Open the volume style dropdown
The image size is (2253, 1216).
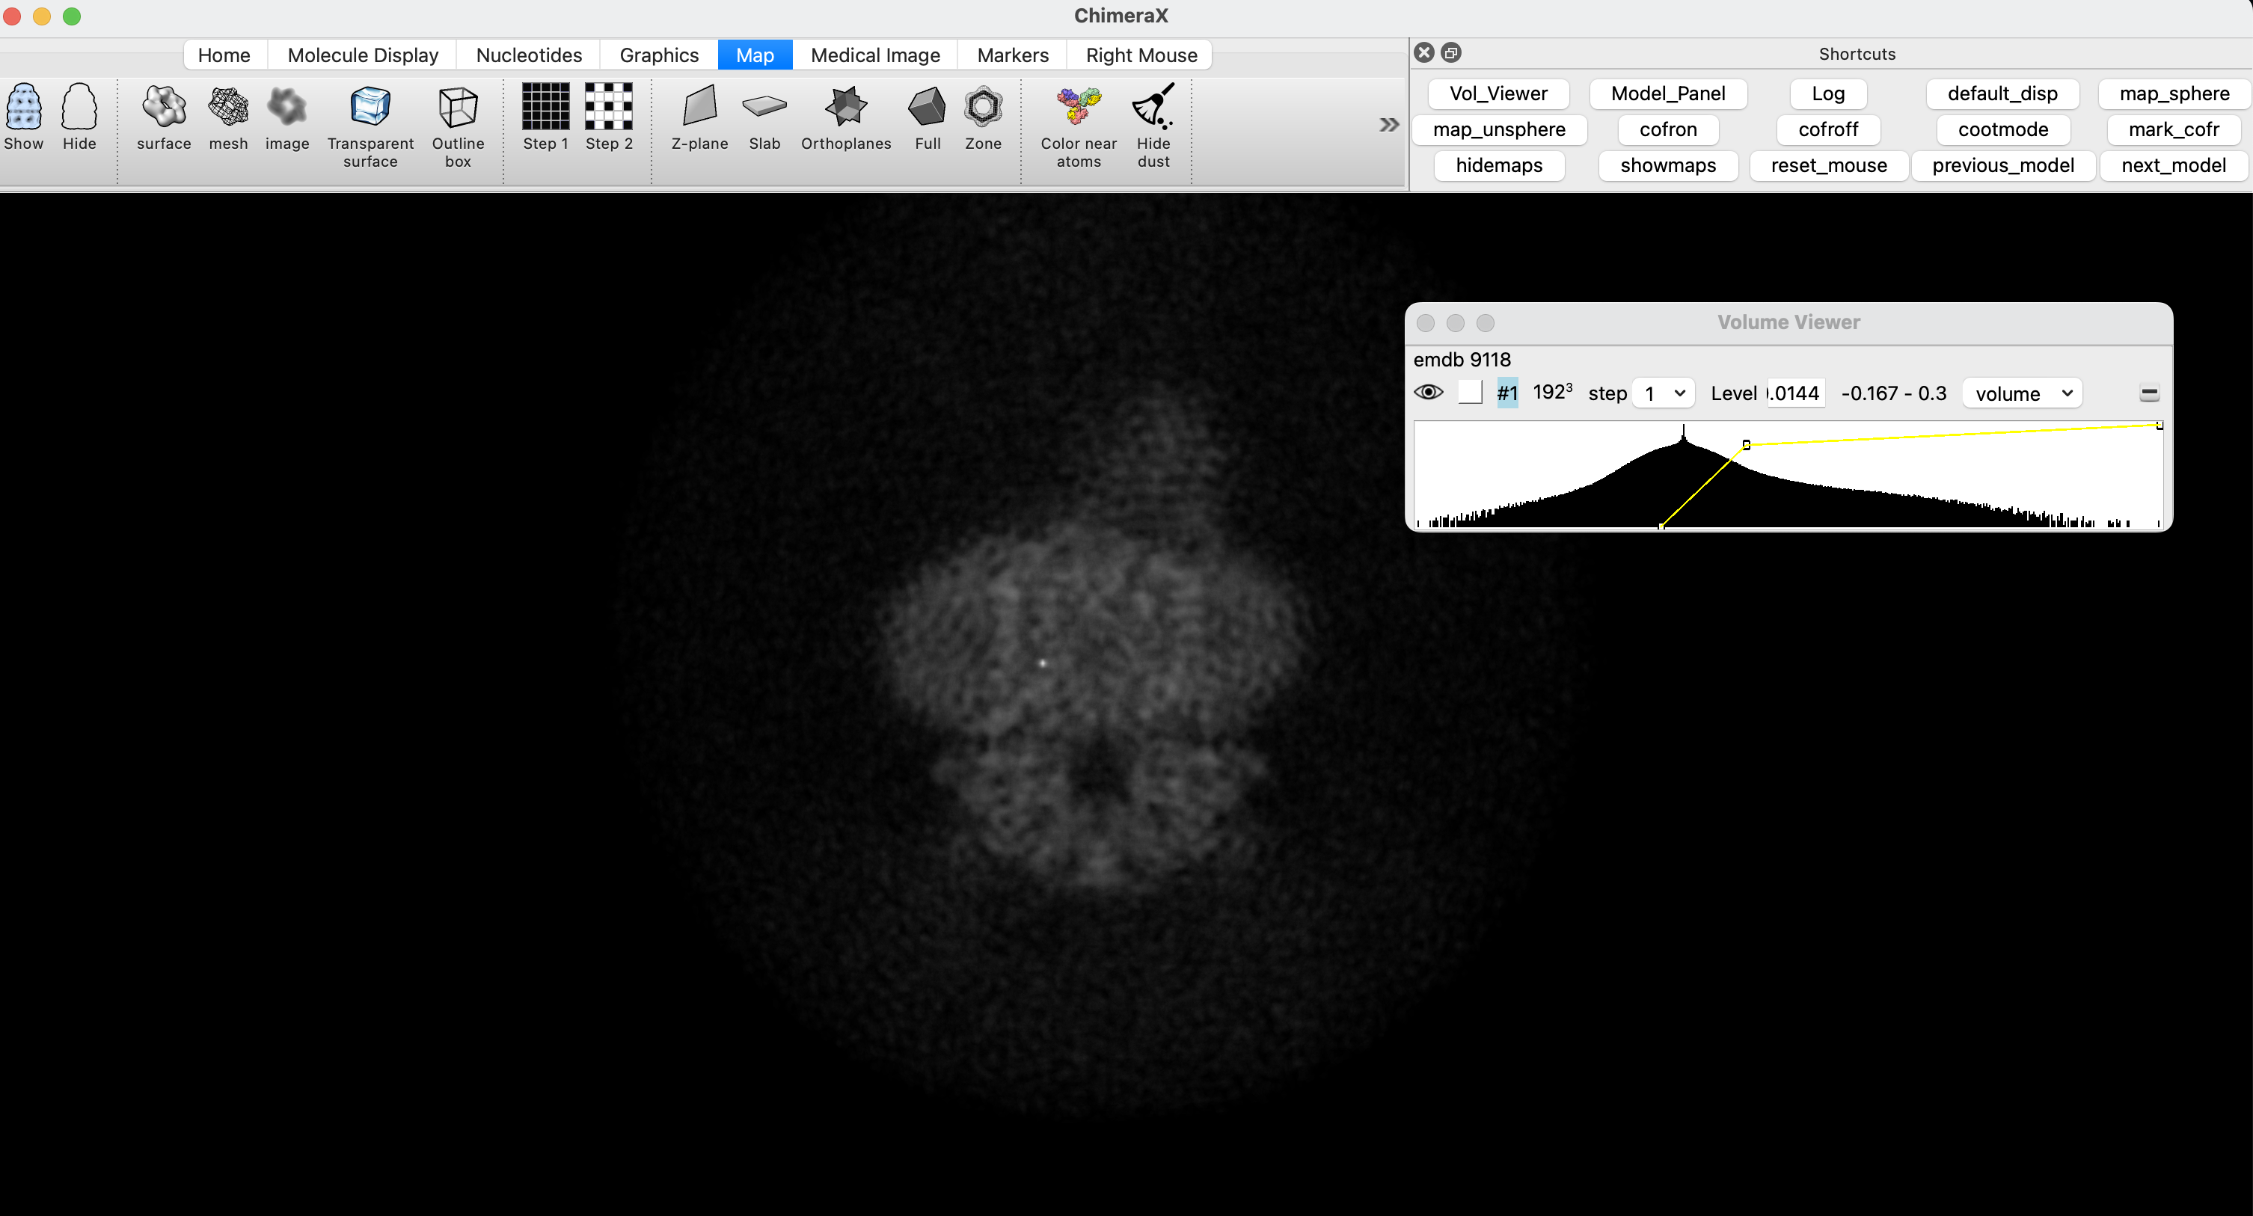pos(2021,393)
